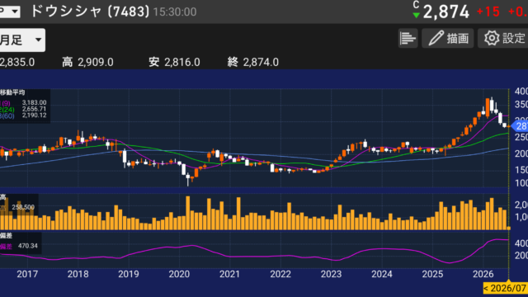The width and height of the screenshot is (528, 297).
Task: Click the green down-triangle price indicator
Action: click(x=416, y=15)
